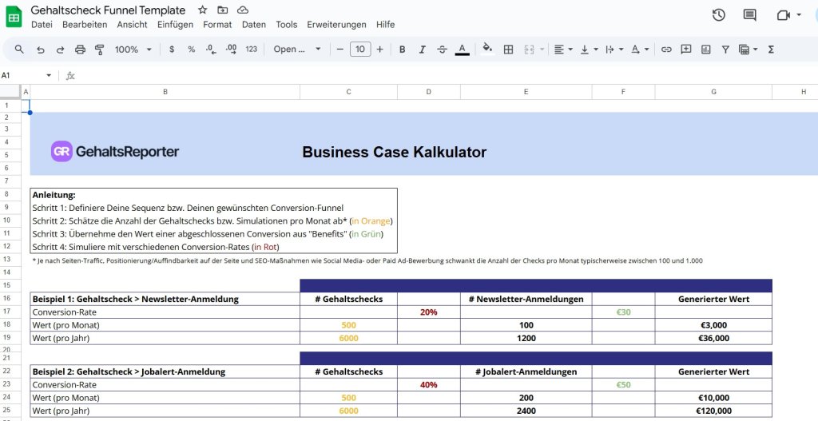Star the Gehaltscheck Funnel Template document
The image size is (818, 421).
point(203,10)
